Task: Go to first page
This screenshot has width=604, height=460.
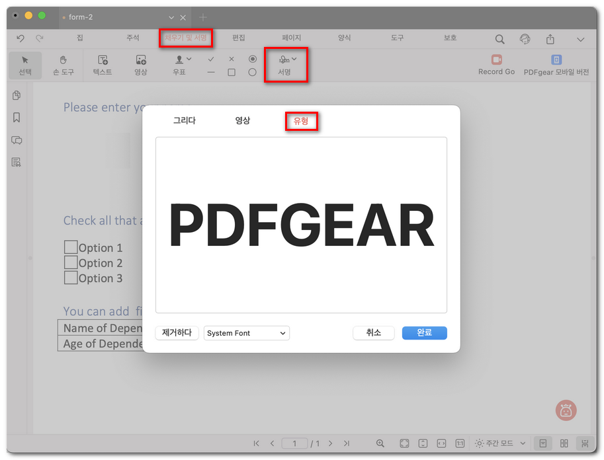Action: [256, 443]
